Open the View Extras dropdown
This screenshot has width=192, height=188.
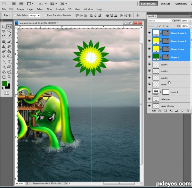pos(30,4)
